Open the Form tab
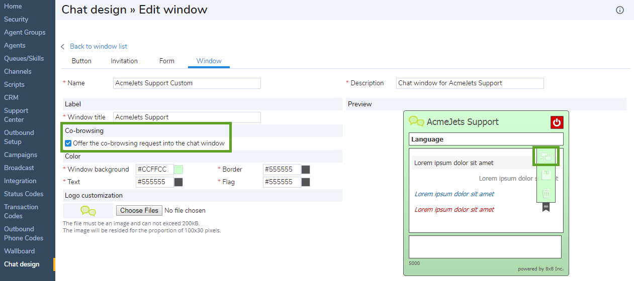 pos(167,61)
